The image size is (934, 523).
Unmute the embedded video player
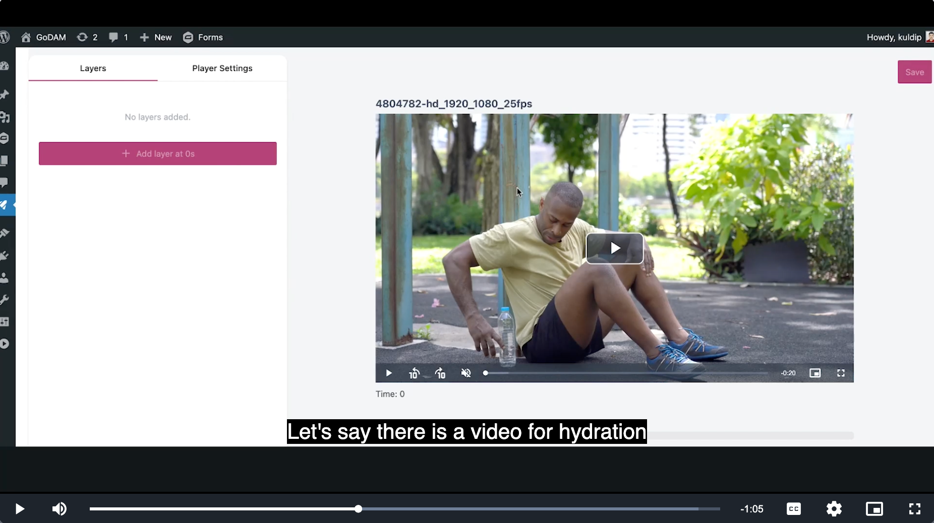click(x=466, y=373)
